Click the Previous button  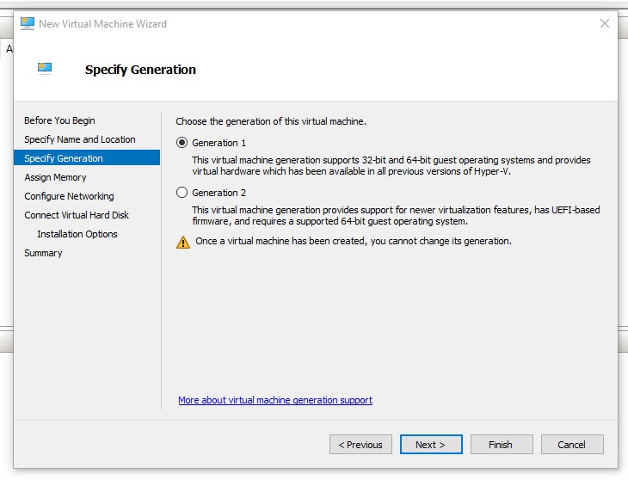click(360, 445)
